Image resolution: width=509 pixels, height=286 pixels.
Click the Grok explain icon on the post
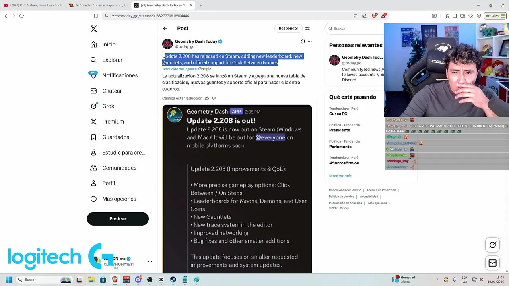pyautogui.click(x=303, y=41)
